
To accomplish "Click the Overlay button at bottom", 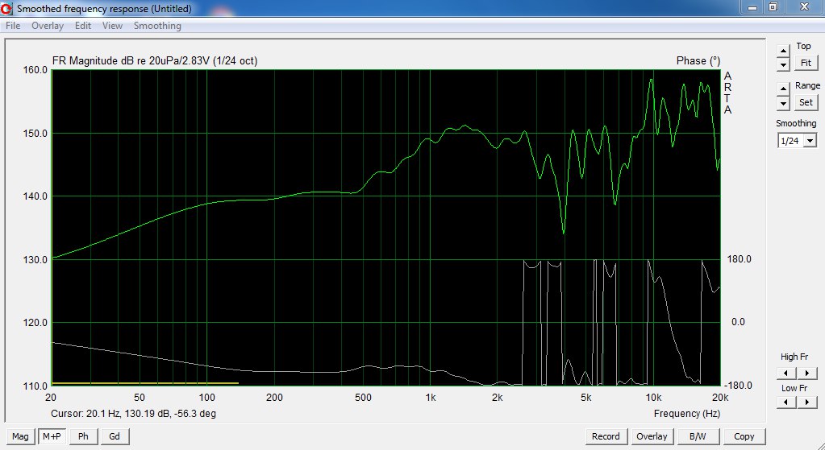I will click(x=652, y=436).
